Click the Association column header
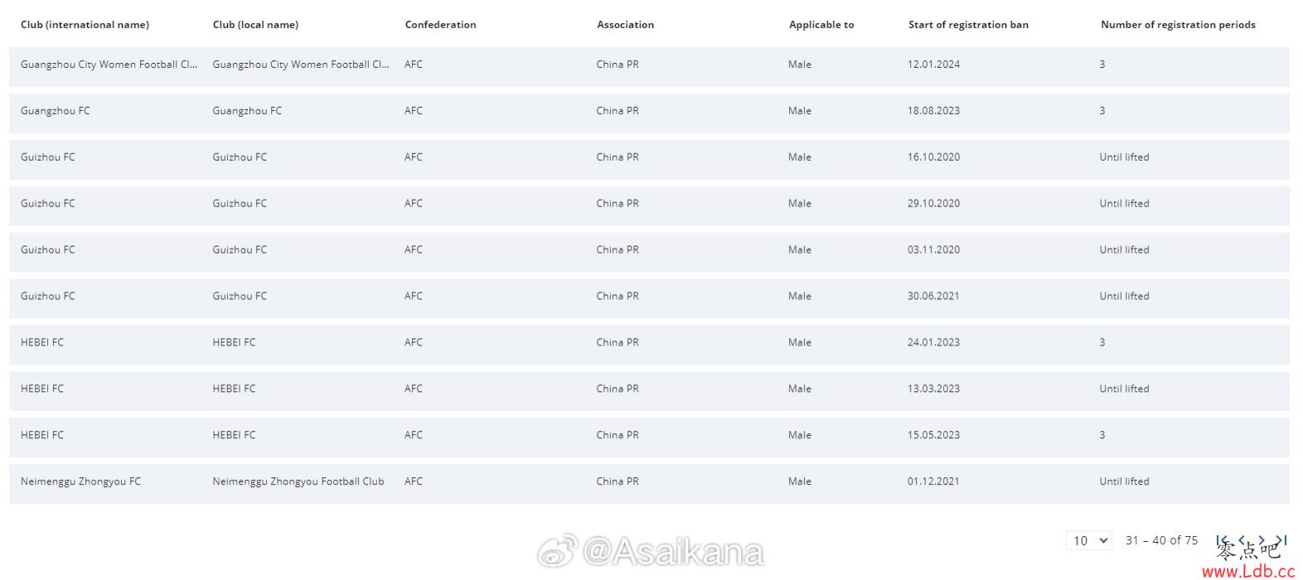Viewport: 1303px width, 580px height. [x=625, y=25]
